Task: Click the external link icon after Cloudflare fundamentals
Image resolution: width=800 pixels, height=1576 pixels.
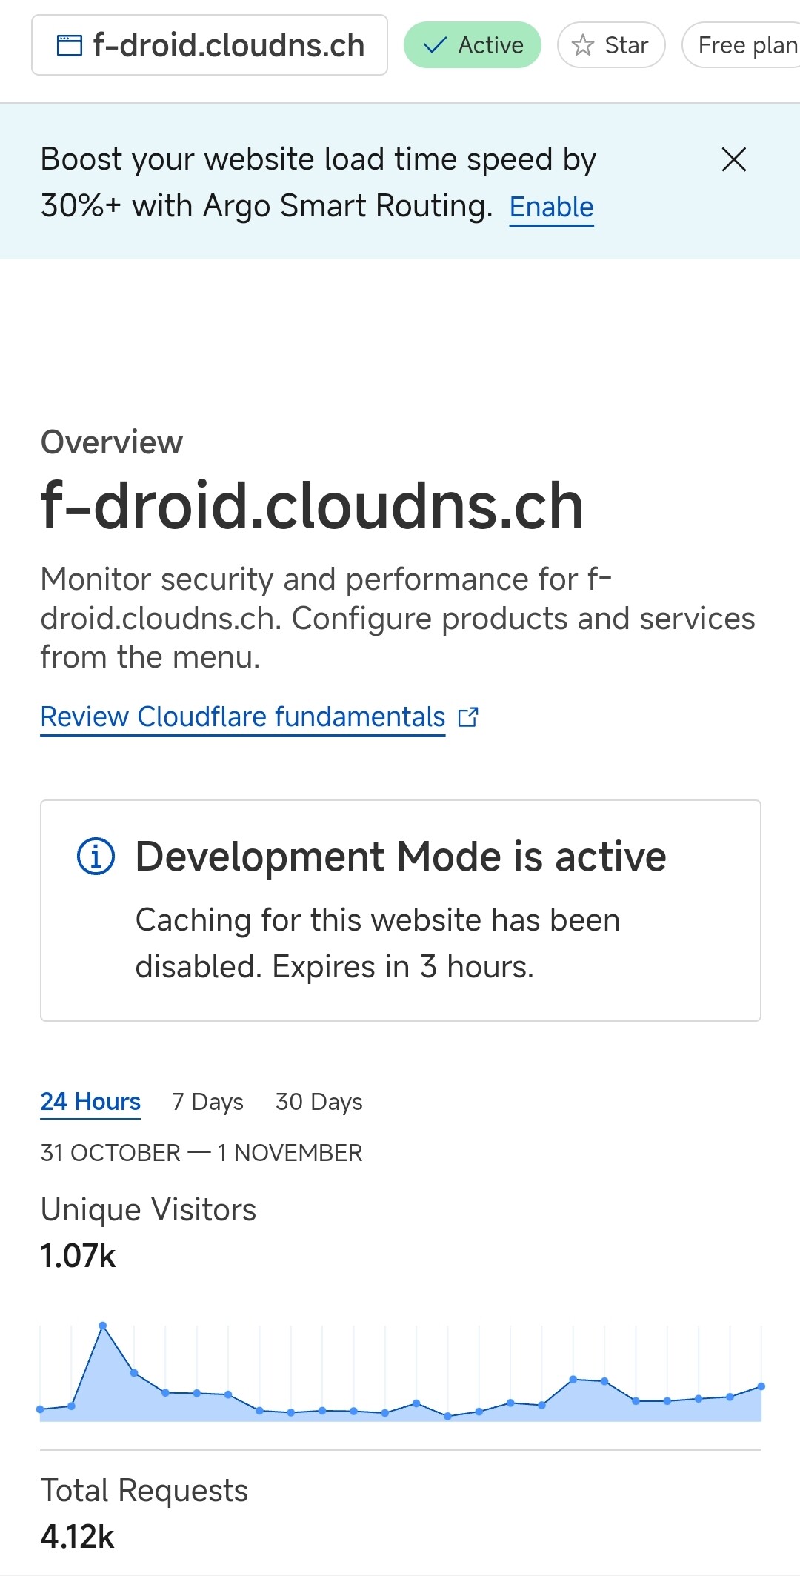Action: click(x=468, y=717)
